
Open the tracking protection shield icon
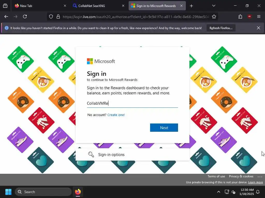[x=51, y=17]
